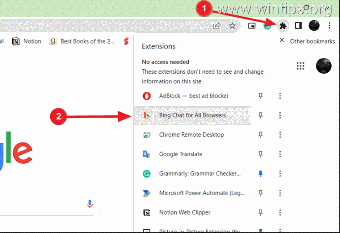Open Chrome's three-dot main menu
Viewport: 340px width, 233px height.
tap(329, 26)
